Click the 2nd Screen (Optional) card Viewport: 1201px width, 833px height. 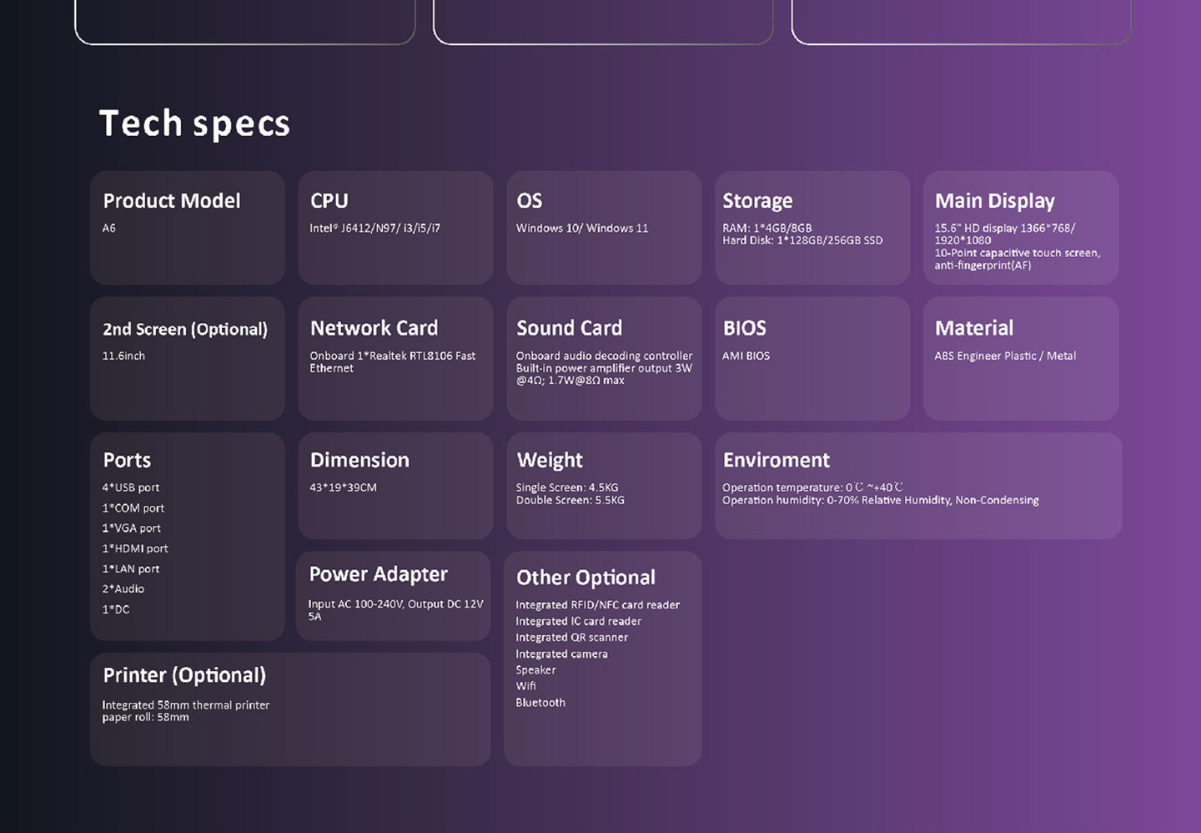coord(187,359)
